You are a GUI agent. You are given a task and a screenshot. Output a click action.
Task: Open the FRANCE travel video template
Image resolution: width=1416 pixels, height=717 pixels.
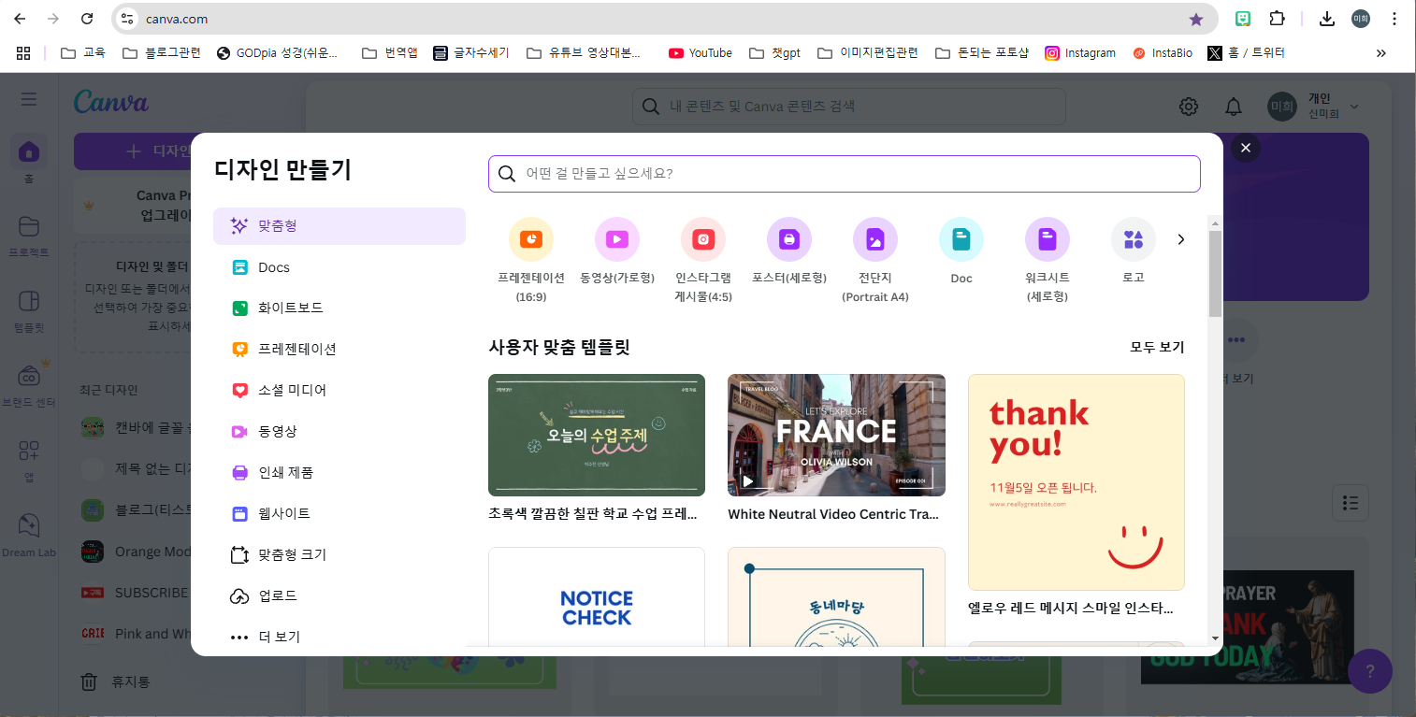coord(836,435)
